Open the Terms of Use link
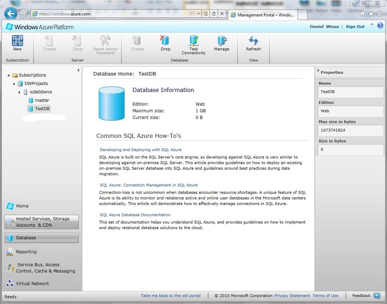 [x=325, y=296]
